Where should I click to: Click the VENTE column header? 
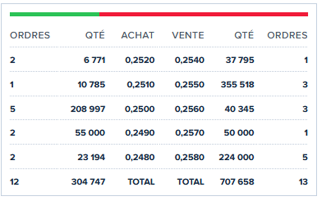tap(188, 35)
